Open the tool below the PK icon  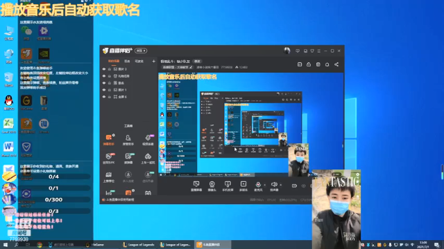(108, 177)
